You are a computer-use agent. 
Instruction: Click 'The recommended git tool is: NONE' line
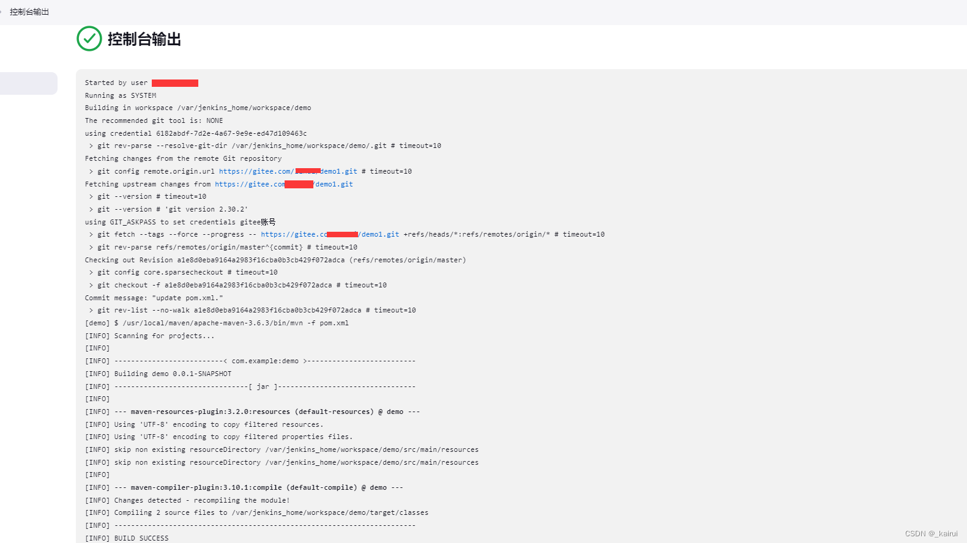click(154, 120)
